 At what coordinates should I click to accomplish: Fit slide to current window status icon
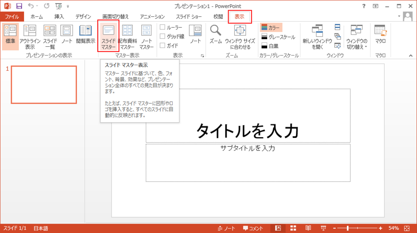click(407, 228)
